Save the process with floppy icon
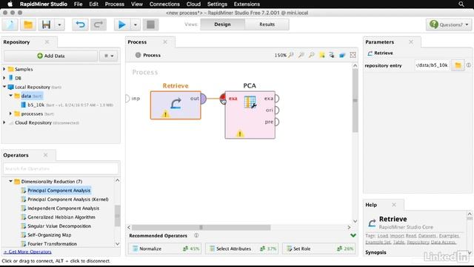The image size is (474, 267). tap(46, 24)
